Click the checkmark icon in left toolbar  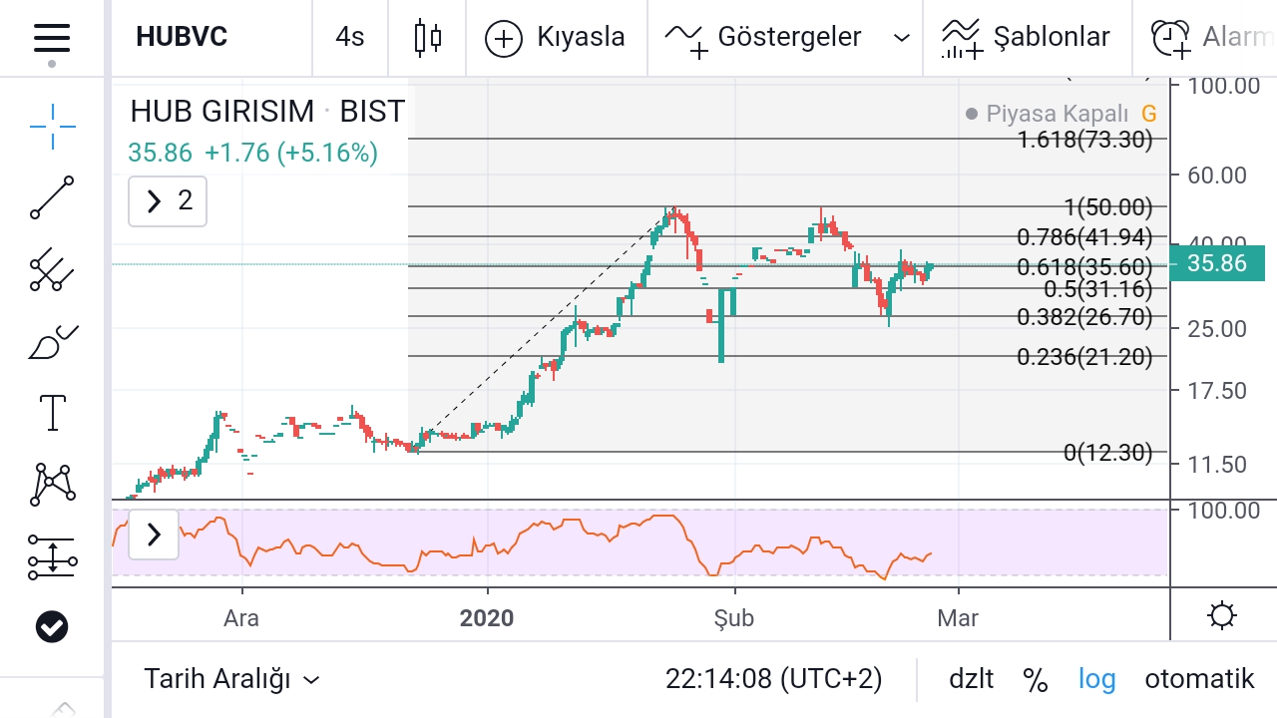(x=52, y=626)
